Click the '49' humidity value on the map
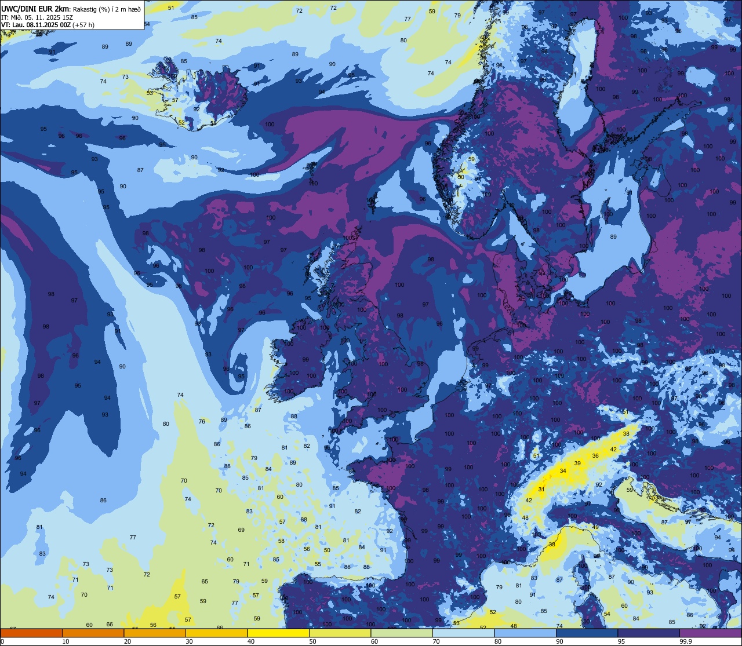 (595, 527)
